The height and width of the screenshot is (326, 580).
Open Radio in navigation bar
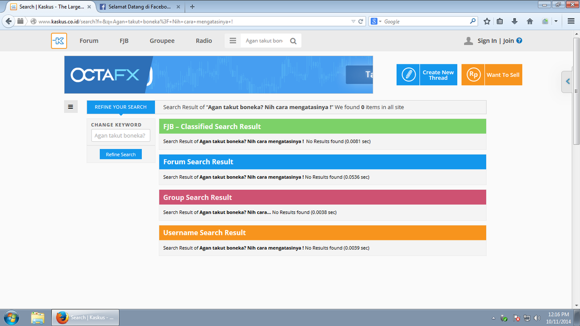204,41
